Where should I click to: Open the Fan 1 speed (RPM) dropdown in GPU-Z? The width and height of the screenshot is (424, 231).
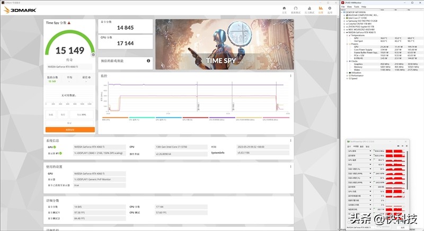click(x=370, y=174)
